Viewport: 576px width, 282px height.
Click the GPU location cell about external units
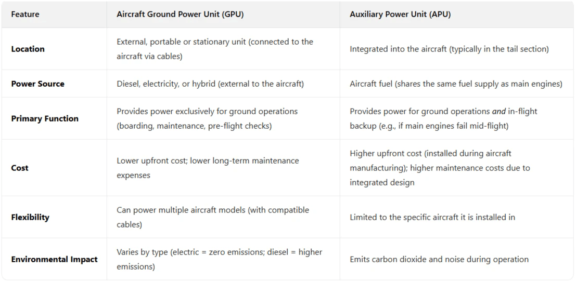coord(214,49)
